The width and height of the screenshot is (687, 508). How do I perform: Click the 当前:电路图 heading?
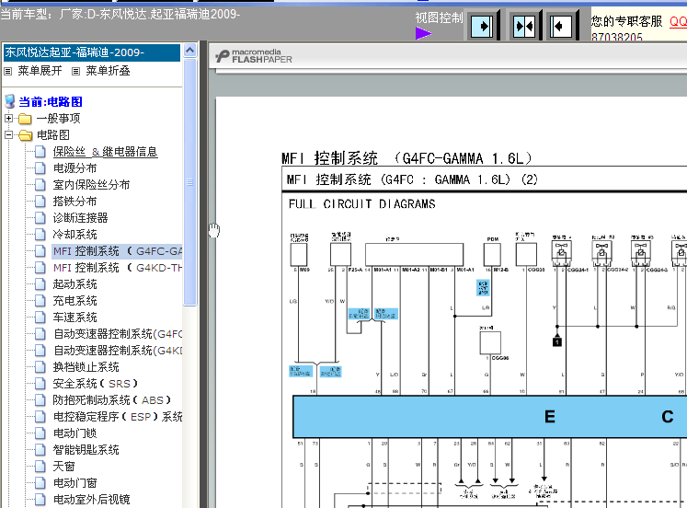coord(51,102)
